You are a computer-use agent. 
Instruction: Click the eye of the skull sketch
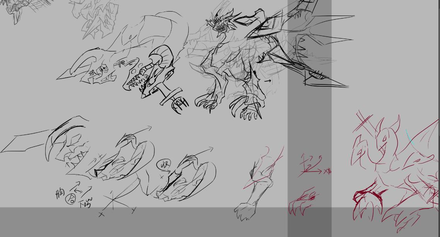click(104, 69)
